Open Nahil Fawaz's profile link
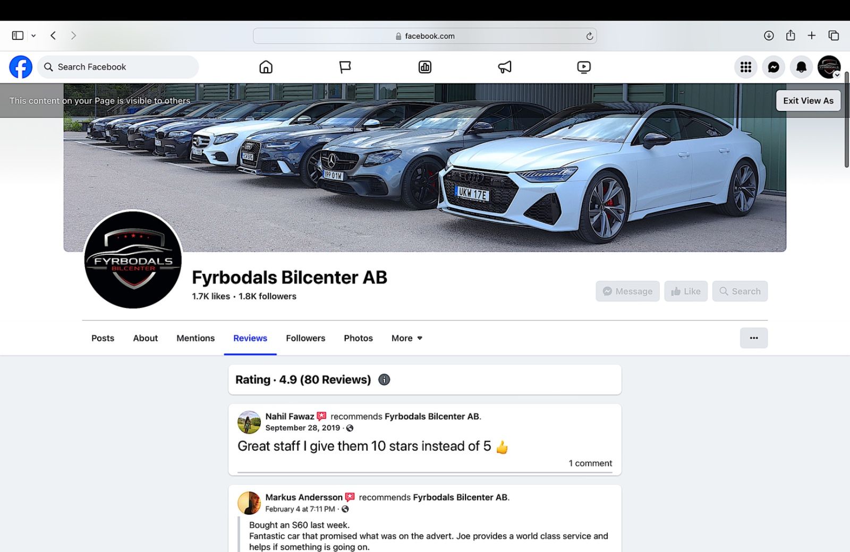The height and width of the screenshot is (552, 850). click(x=290, y=417)
